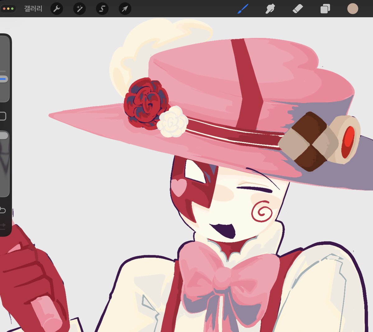Activate the Transform arrow tool
Viewport: 373px width, 332px height.
click(125, 9)
